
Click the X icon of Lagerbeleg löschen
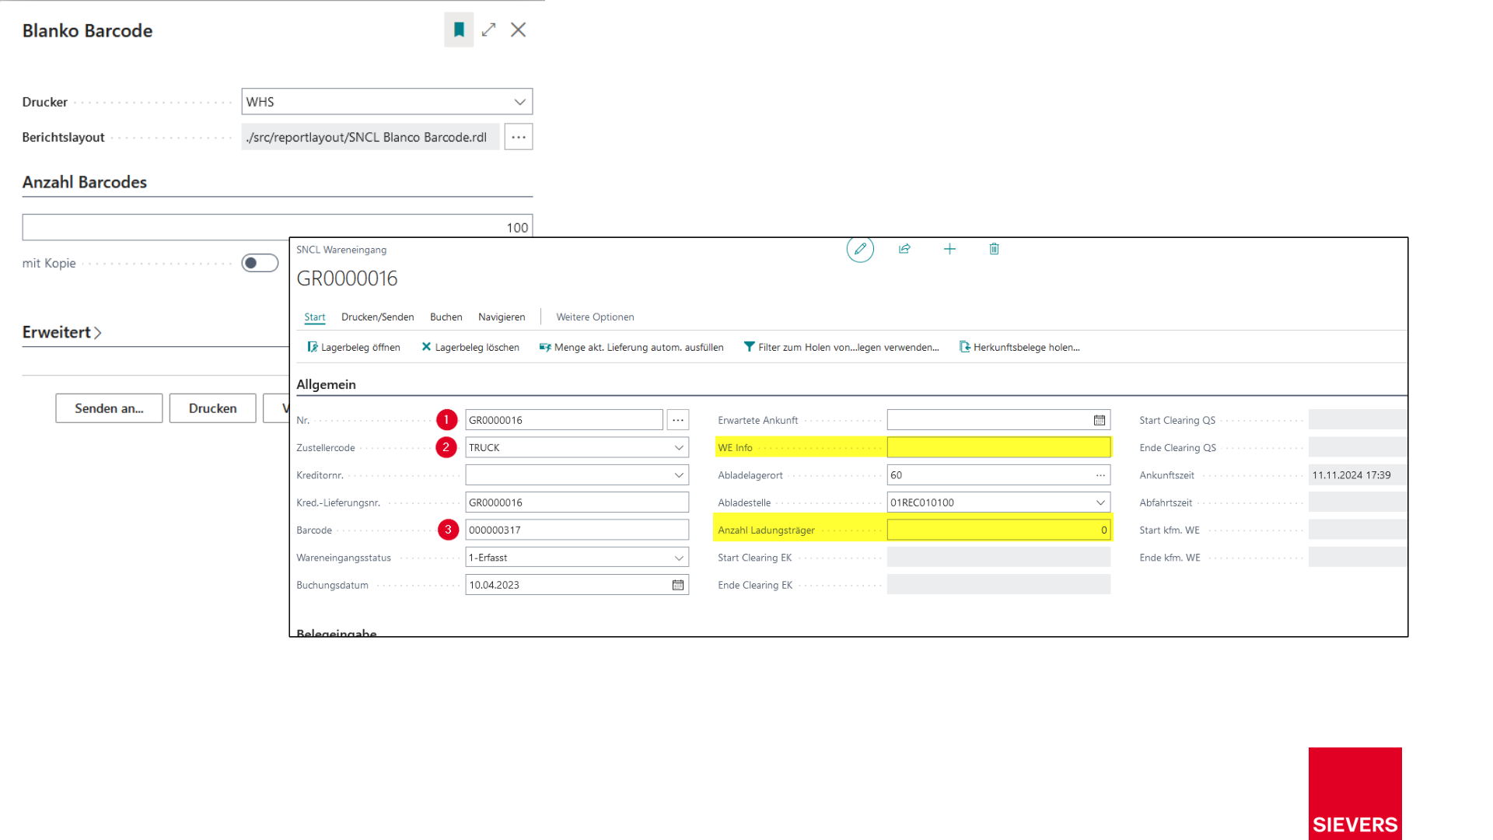click(x=426, y=347)
